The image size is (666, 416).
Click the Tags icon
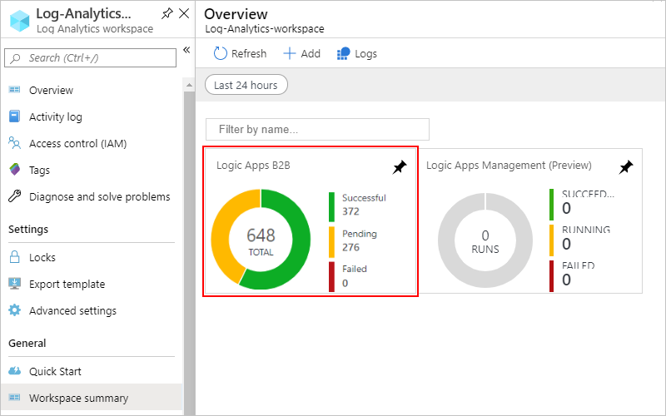pos(14,170)
